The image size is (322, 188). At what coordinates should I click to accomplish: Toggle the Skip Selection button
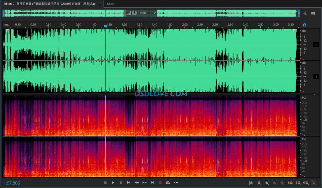coord(176,183)
